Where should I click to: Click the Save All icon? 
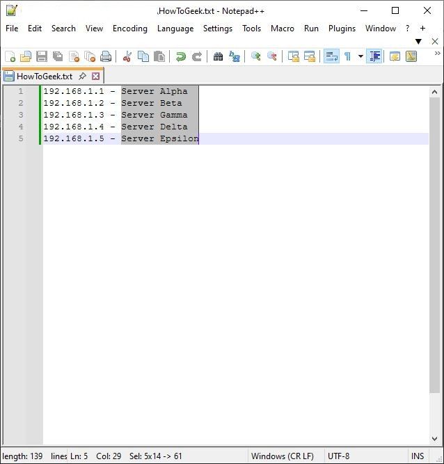(58, 56)
